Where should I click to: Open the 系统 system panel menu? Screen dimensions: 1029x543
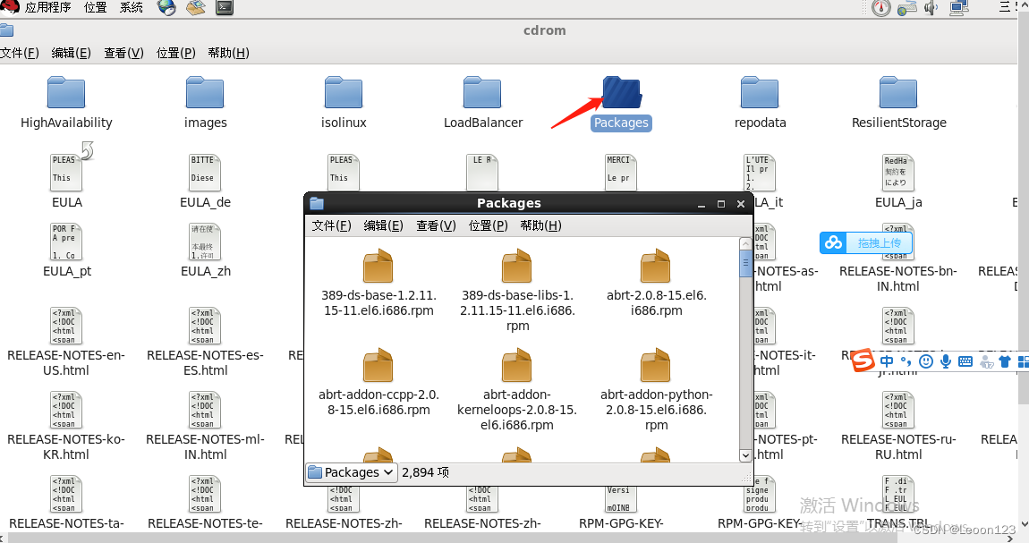(132, 7)
